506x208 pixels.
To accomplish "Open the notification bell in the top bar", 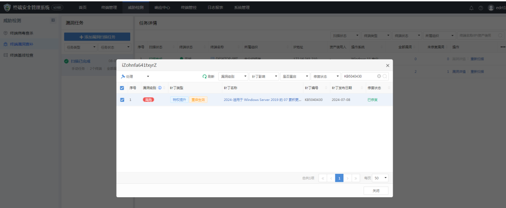I will coord(471,8).
